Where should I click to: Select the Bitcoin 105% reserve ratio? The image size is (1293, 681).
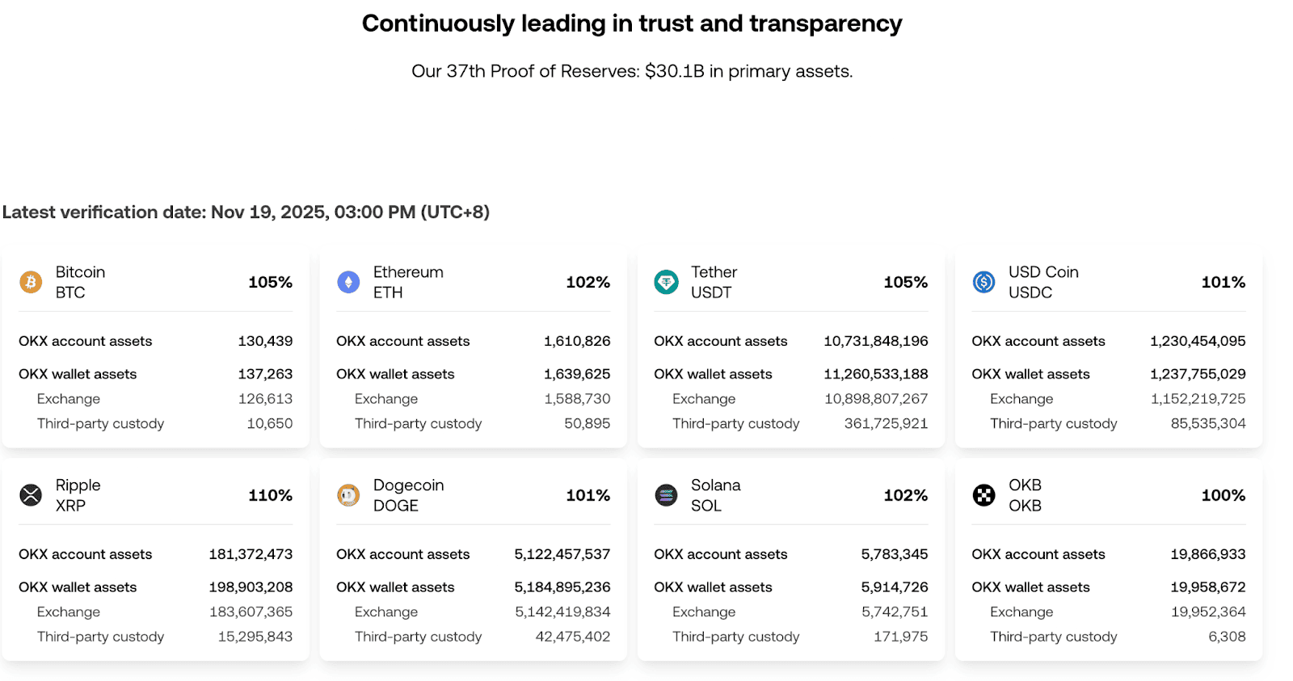tap(270, 282)
